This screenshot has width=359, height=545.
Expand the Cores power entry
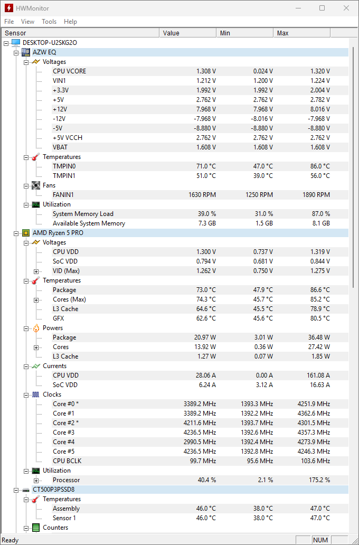point(36,347)
